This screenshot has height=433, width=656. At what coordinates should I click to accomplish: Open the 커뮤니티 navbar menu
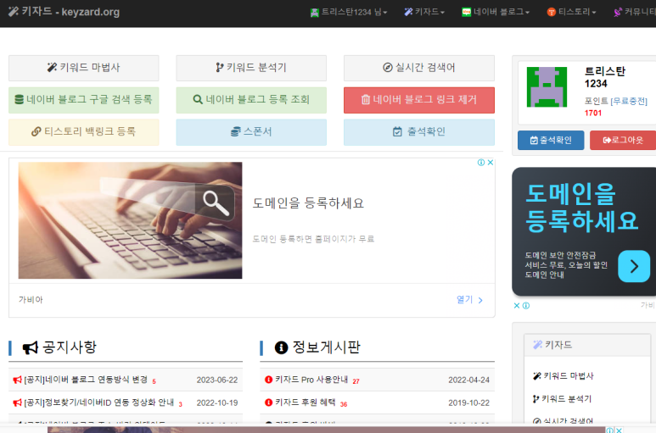(x=634, y=12)
